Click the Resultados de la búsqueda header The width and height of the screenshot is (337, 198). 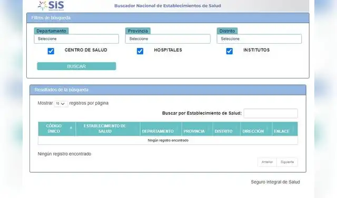coord(168,90)
